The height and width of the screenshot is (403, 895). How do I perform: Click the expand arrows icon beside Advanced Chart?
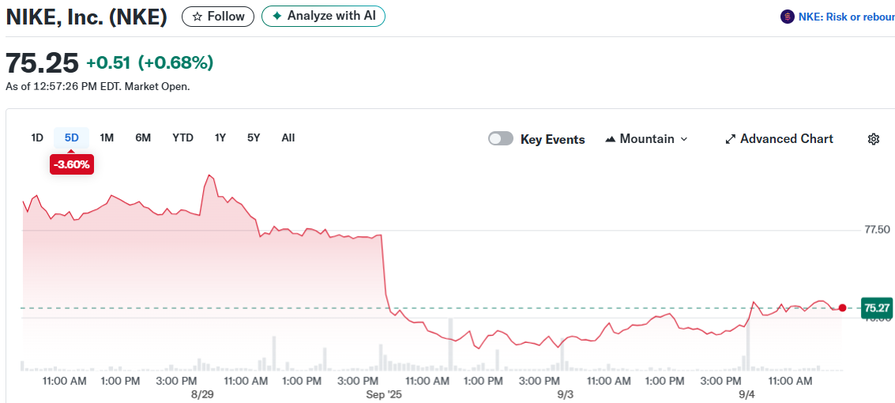730,139
